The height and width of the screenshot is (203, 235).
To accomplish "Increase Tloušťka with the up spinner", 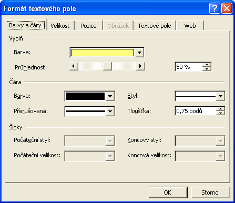I will (220, 109).
